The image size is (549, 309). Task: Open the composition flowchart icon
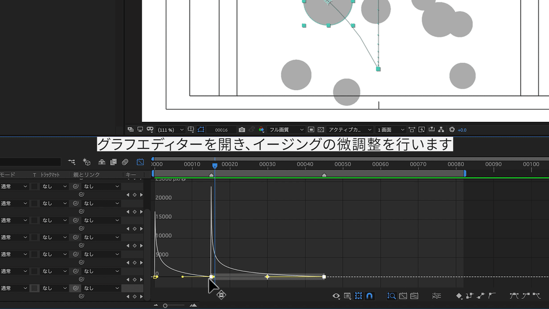click(x=441, y=130)
